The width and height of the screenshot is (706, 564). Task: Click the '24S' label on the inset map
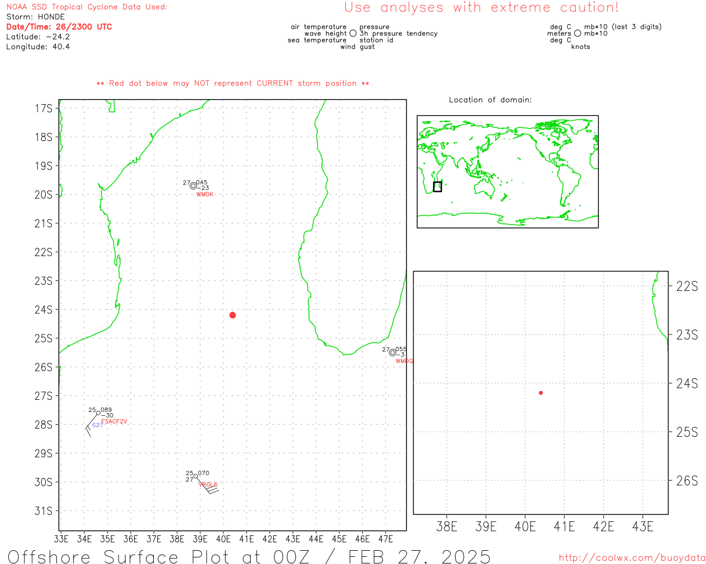tap(687, 383)
